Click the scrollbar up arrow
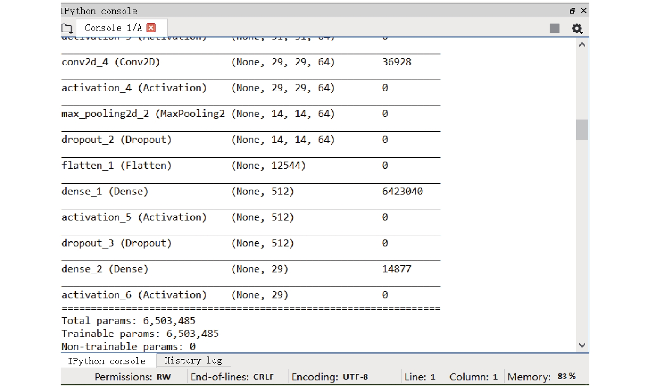The height and width of the screenshot is (387, 650). pos(582,45)
